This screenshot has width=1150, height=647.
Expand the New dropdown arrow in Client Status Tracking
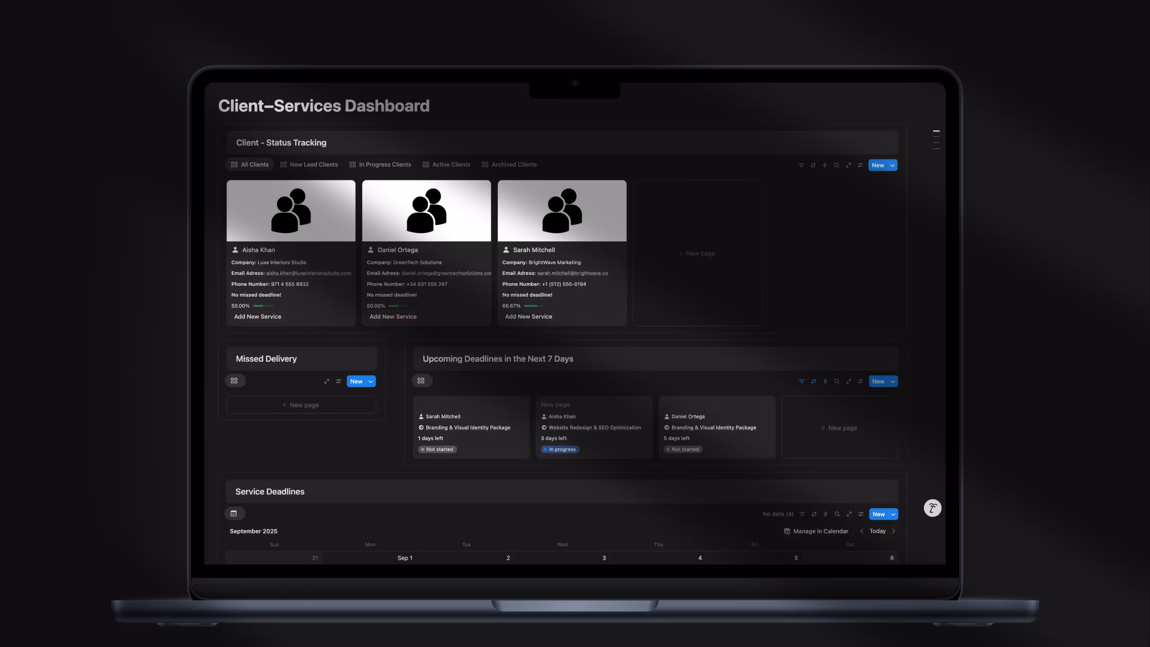click(893, 165)
